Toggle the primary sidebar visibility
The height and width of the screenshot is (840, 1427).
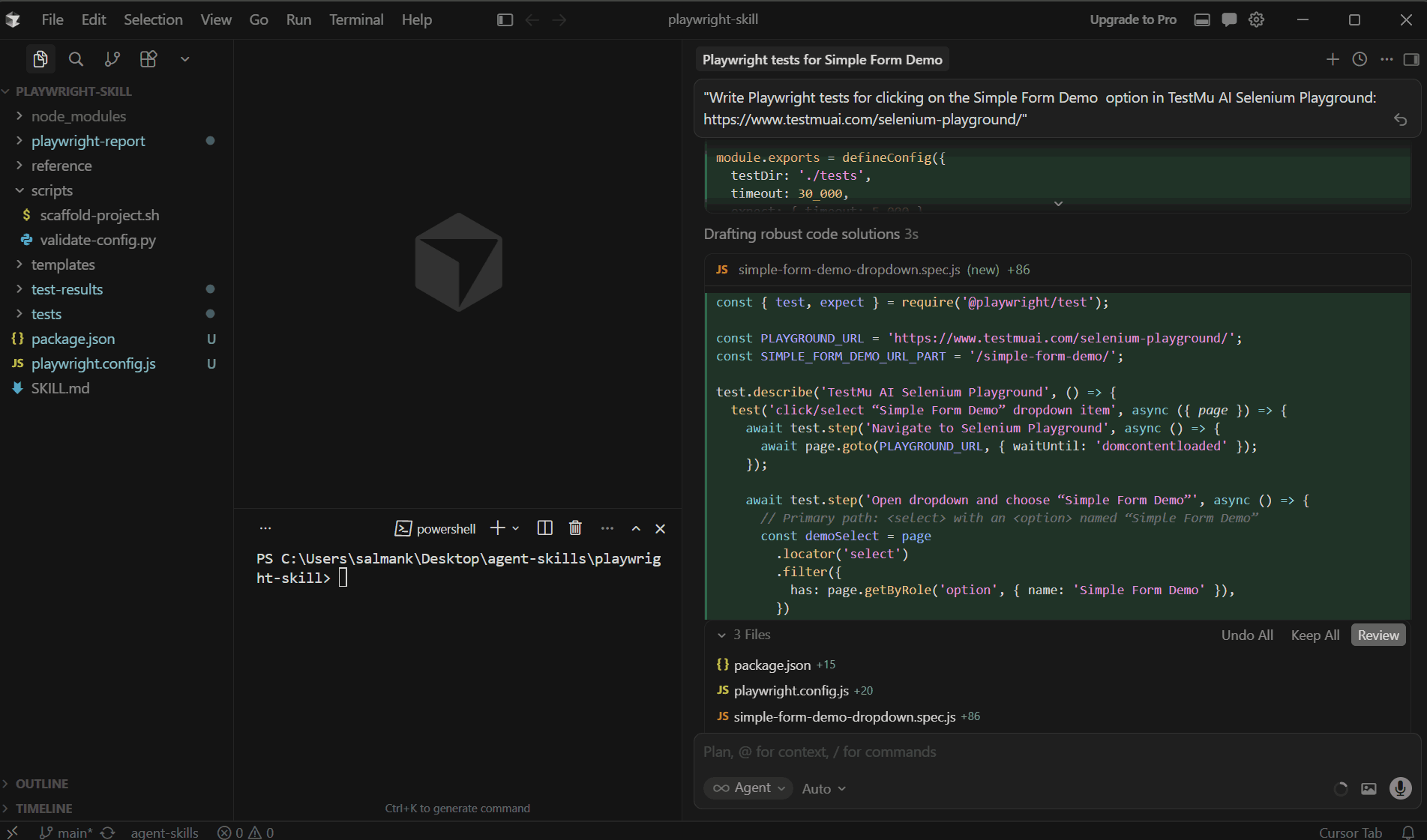tap(505, 19)
